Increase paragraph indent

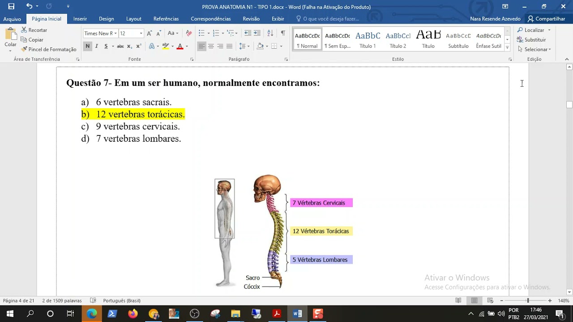point(257,34)
